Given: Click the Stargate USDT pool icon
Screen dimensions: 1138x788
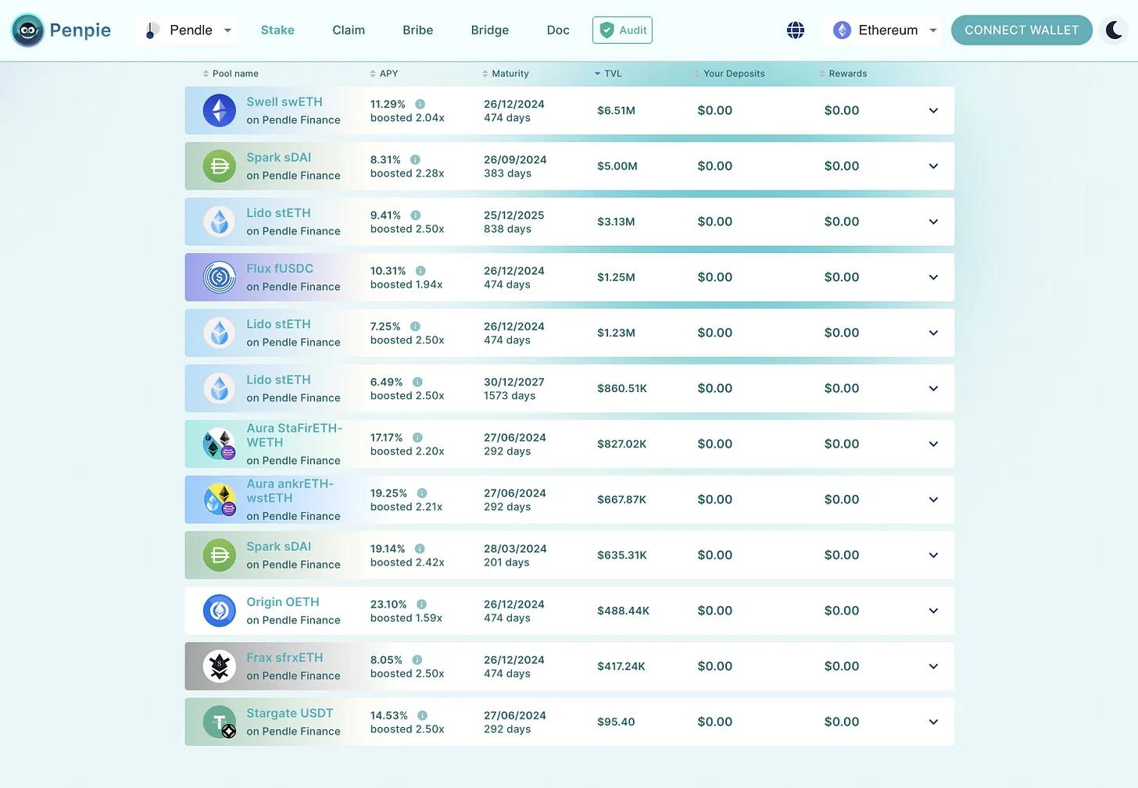Looking at the screenshot, I should pos(220,722).
